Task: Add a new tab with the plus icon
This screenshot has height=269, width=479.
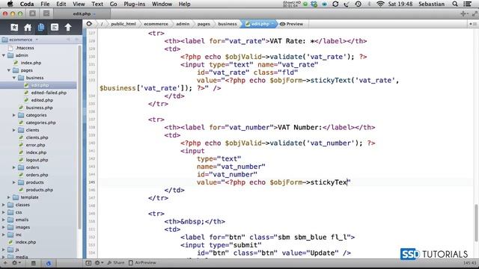Action: (464, 13)
